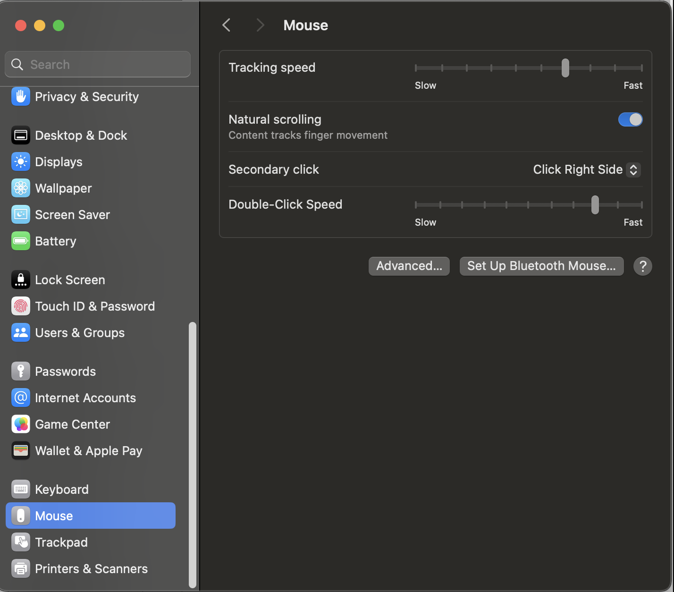Select Lock Screen in the sidebar
This screenshot has height=592, width=674.
[70, 280]
